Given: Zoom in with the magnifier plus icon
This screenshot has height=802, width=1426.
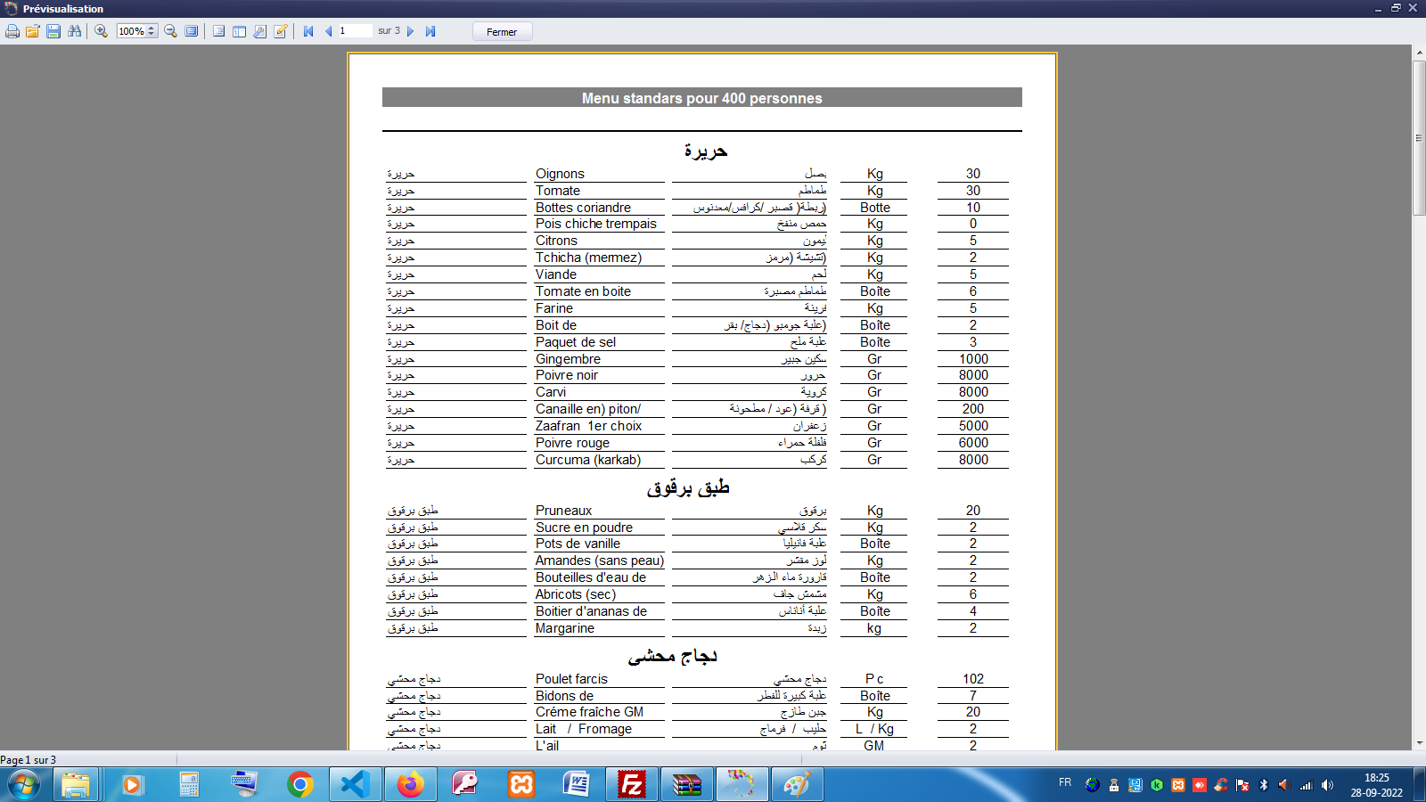Looking at the screenshot, I should [102, 31].
